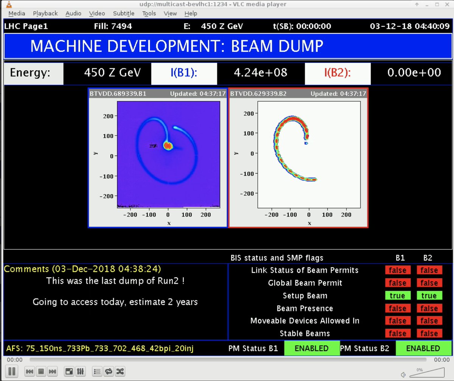Click Setup Beam B2 true flag

click(429, 296)
